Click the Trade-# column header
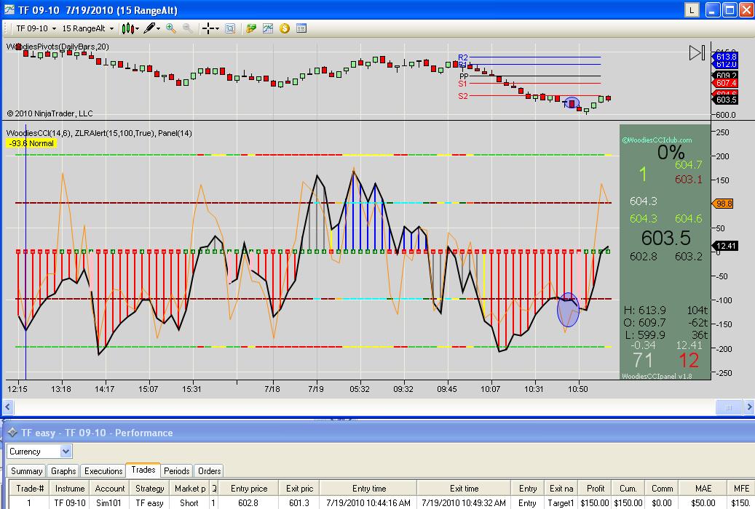This screenshot has height=509, width=755. pyautogui.click(x=29, y=489)
